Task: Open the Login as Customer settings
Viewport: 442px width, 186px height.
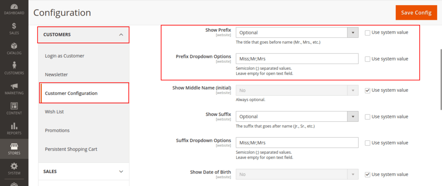Action: (65, 56)
